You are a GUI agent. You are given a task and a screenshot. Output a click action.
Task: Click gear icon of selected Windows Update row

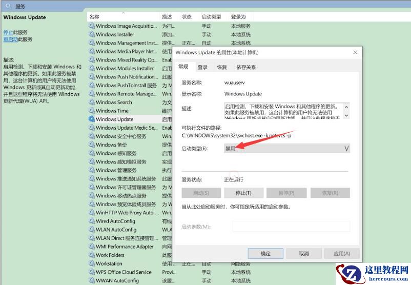click(x=92, y=119)
